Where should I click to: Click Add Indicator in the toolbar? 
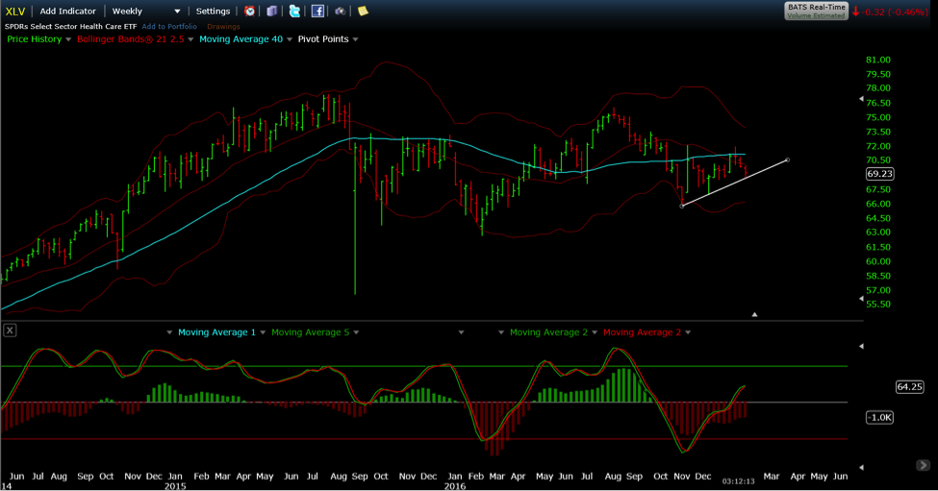click(x=67, y=11)
